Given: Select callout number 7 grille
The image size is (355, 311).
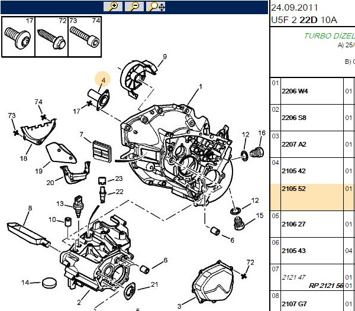Looking at the screenshot, I should pos(82,134).
